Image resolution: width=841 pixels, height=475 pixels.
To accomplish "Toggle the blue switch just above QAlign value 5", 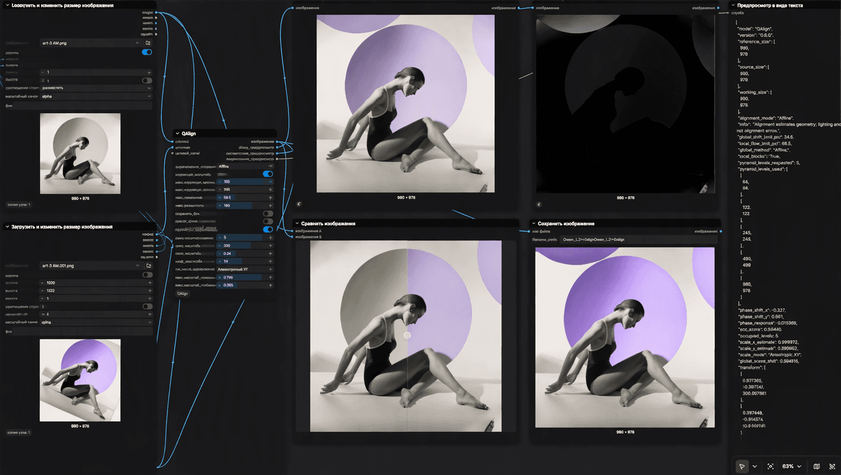I will point(268,229).
